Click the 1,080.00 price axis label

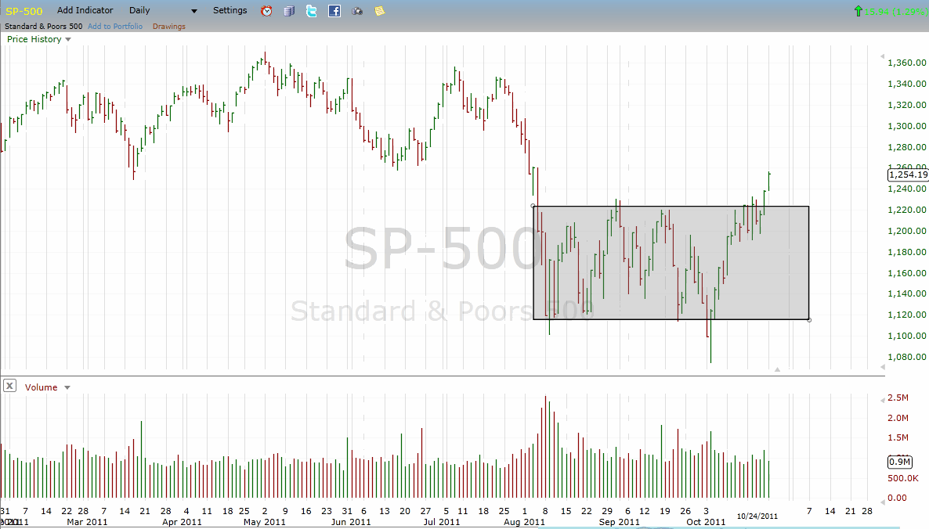906,357
